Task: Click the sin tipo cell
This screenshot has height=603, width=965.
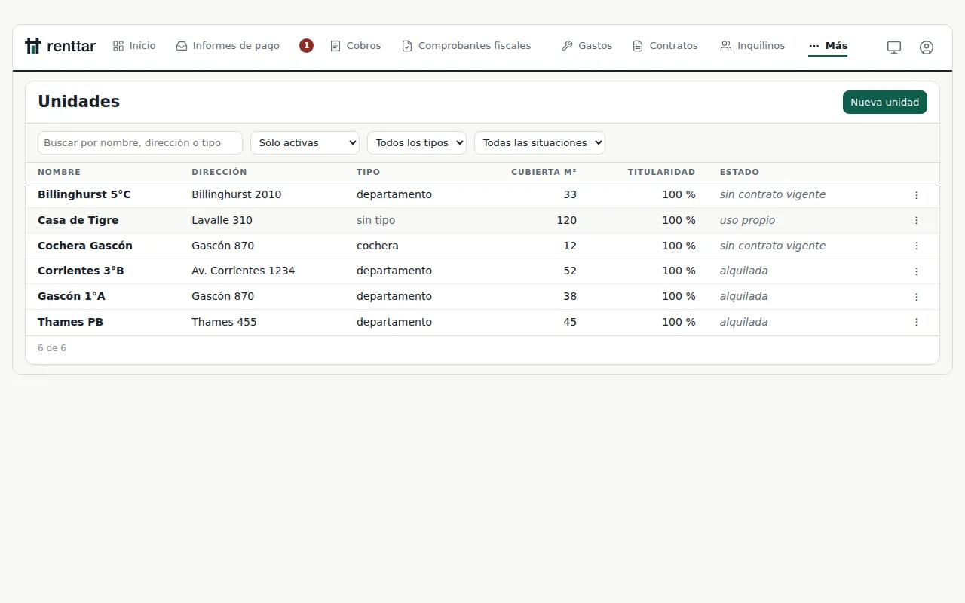Action: tap(375, 221)
